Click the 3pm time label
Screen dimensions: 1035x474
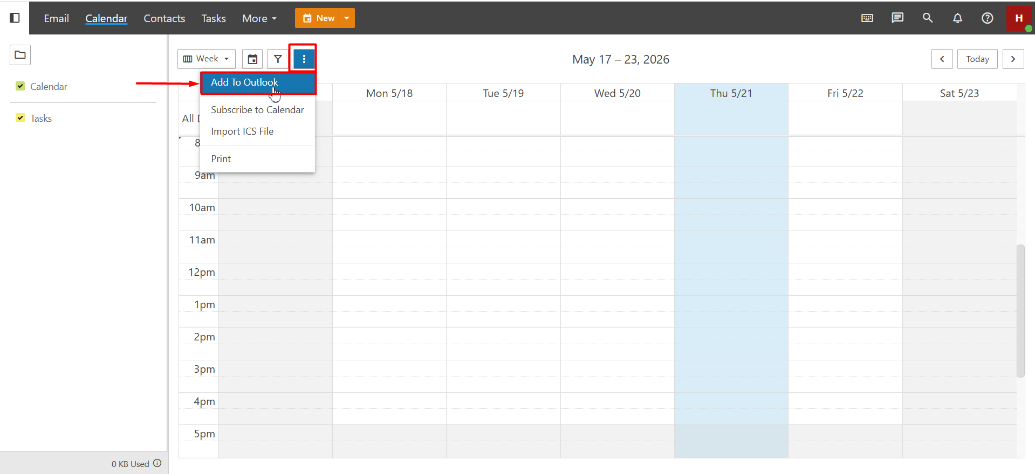[204, 369]
